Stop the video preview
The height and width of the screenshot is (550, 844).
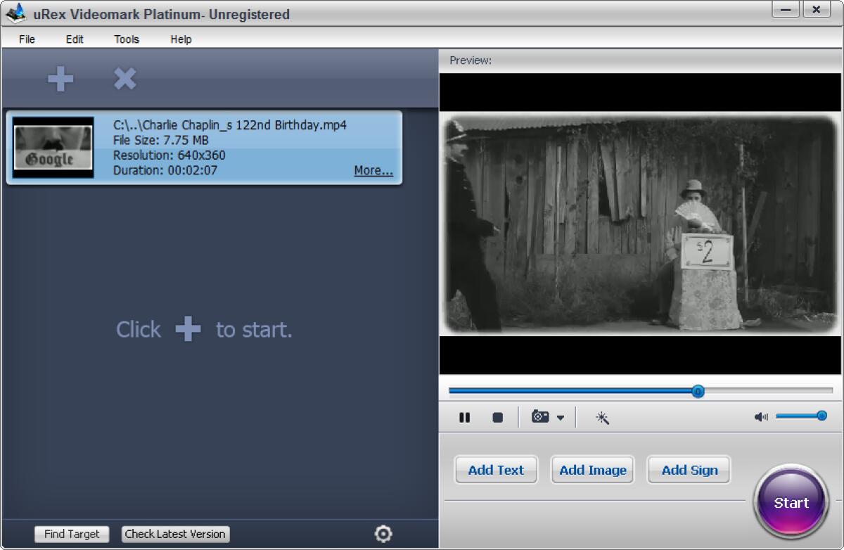click(x=497, y=417)
